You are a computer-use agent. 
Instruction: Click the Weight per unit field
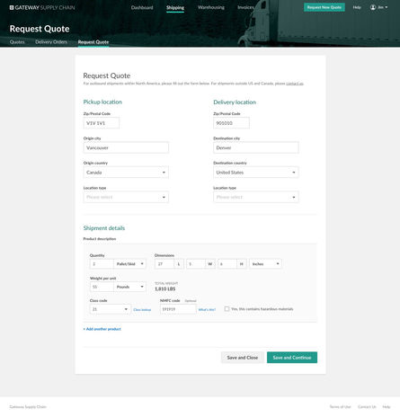(102, 287)
